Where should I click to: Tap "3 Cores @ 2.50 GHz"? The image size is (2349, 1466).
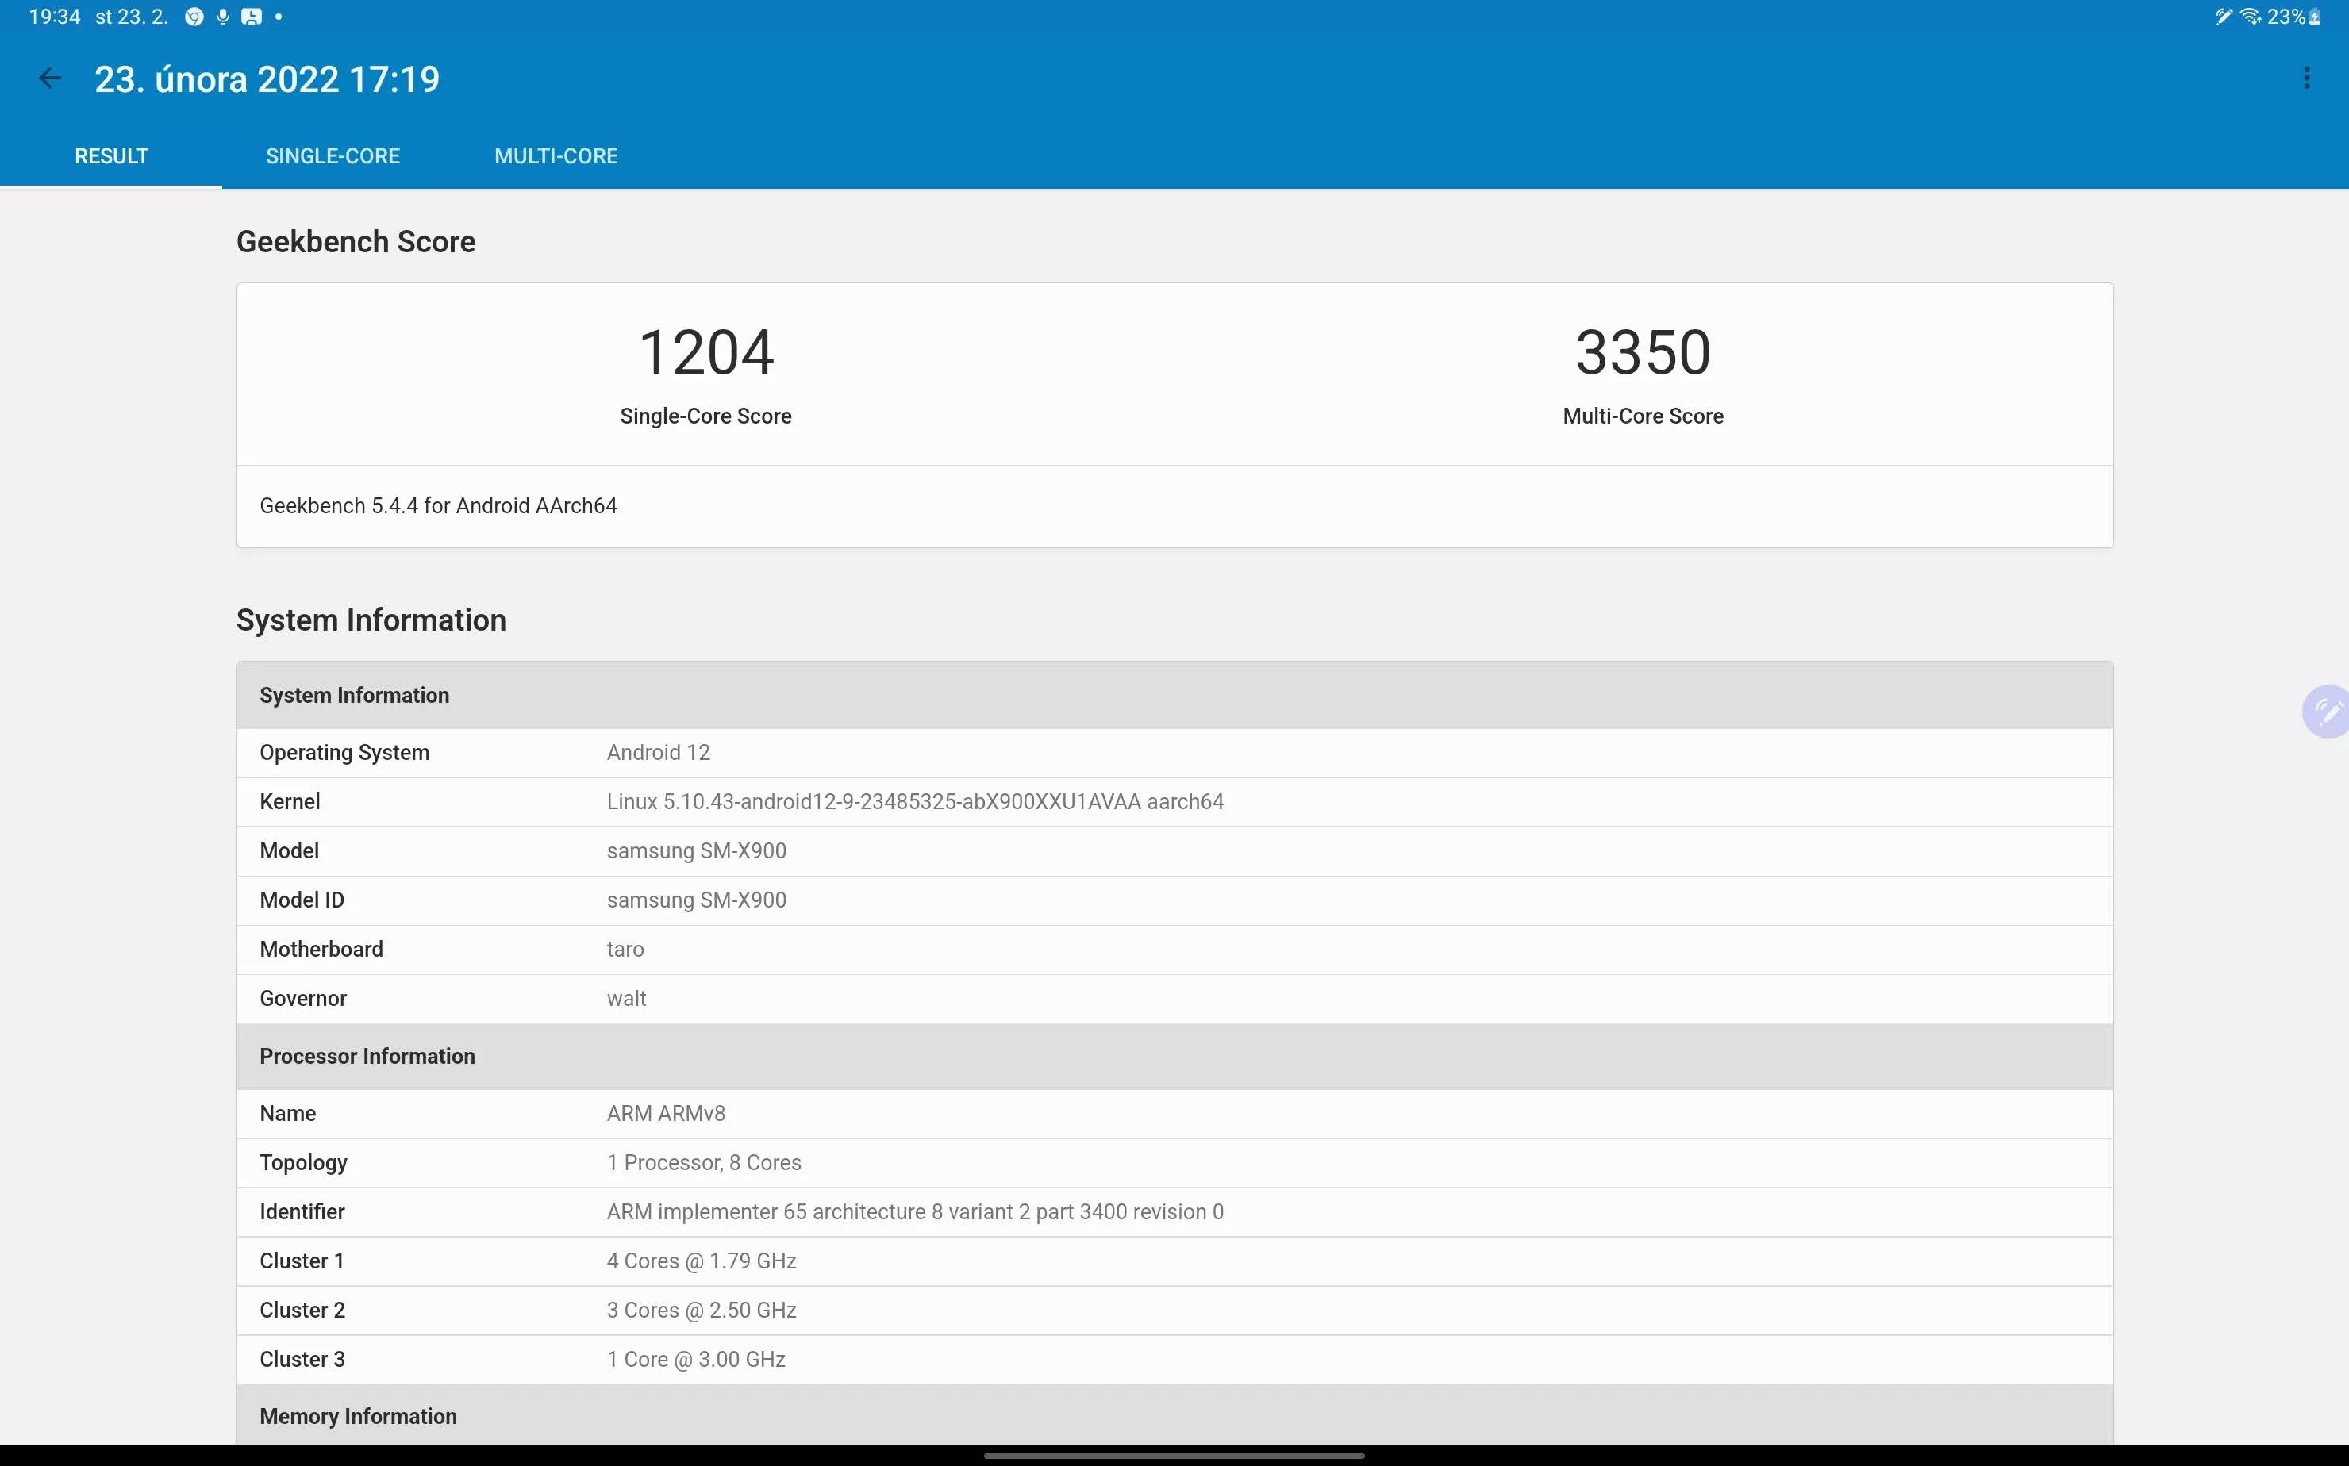point(702,1311)
